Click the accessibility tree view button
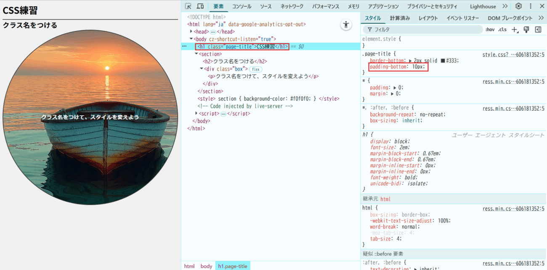The width and height of the screenshot is (547, 270). [x=346, y=25]
